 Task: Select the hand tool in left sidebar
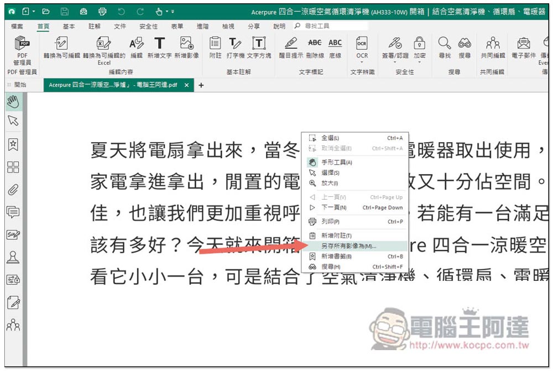coord(13,102)
